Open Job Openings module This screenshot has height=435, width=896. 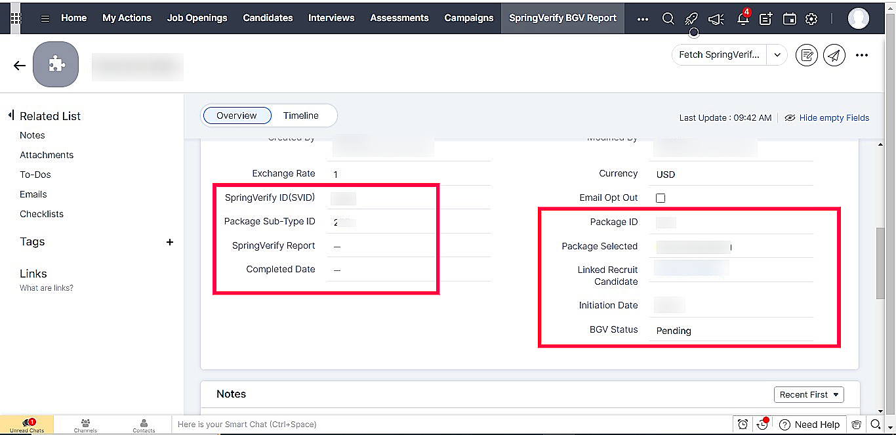click(x=197, y=18)
